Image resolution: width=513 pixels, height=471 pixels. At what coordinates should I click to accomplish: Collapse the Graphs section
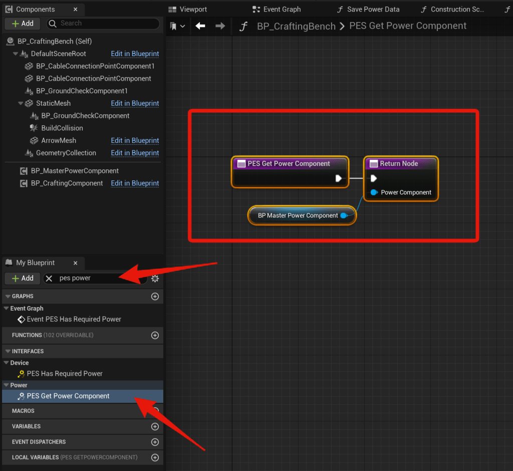coord(7,297)
